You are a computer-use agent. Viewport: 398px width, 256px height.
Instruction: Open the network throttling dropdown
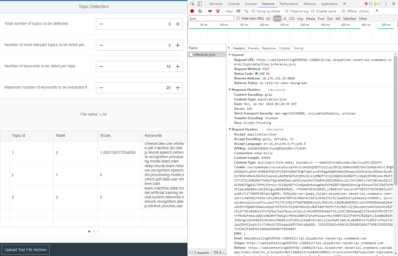tap(376, 11)
